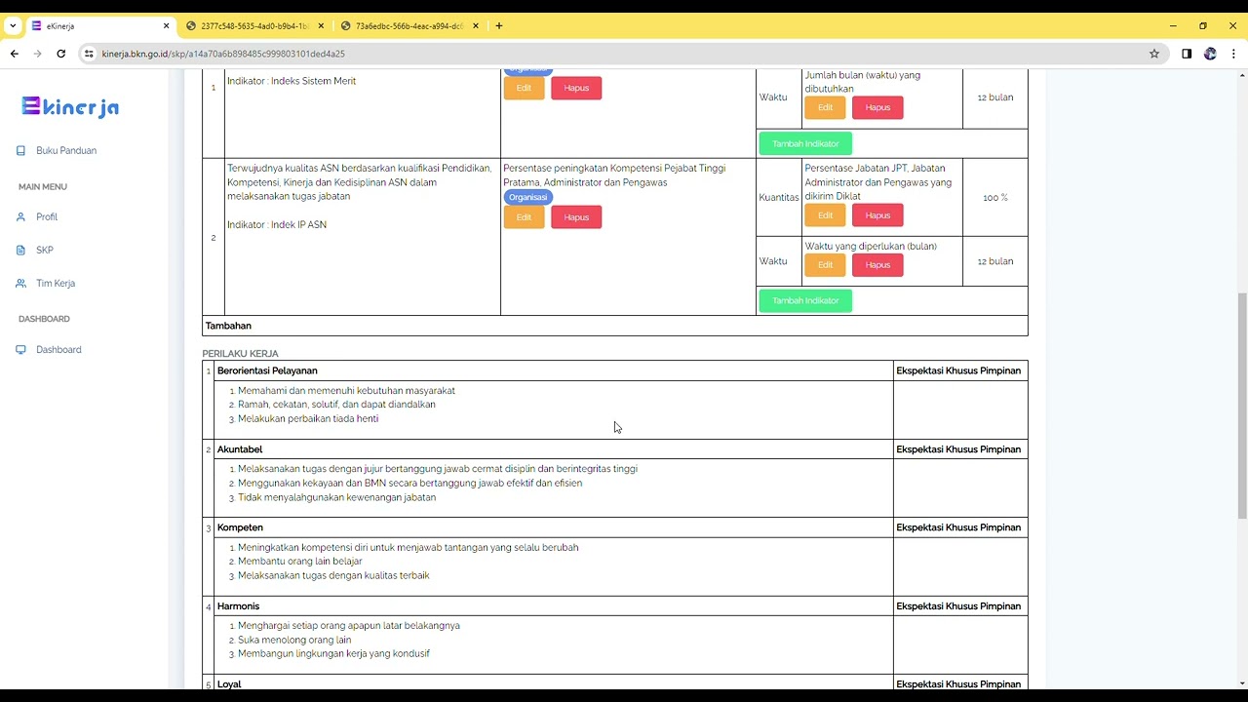1248x702 pixels.
Task: Go back with browser back arrow
Action: click(x=14, y=54)
